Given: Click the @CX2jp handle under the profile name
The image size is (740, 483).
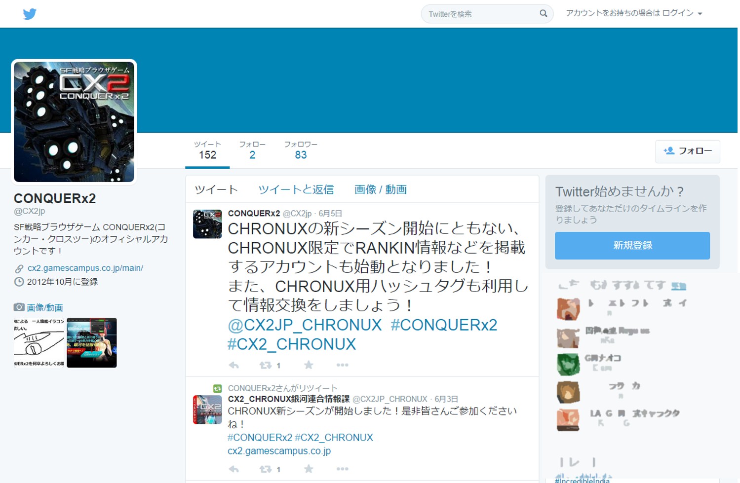Looking at the screenshot, I should coord(30,211).
